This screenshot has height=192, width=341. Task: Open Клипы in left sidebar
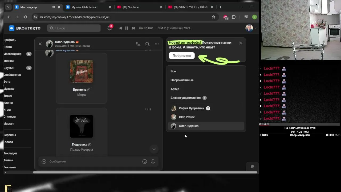pyautogui.click(x=8, y=103)
